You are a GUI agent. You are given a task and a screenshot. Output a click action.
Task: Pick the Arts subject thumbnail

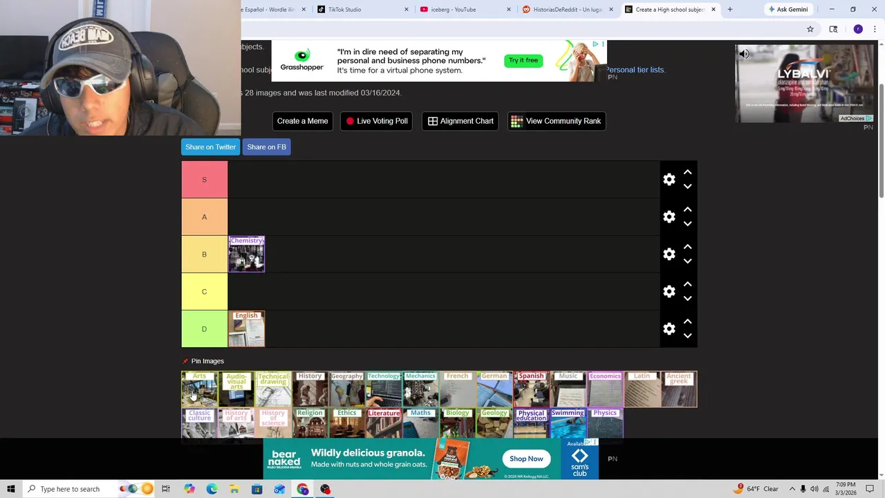pyautogui.click(x=199, y=389)
